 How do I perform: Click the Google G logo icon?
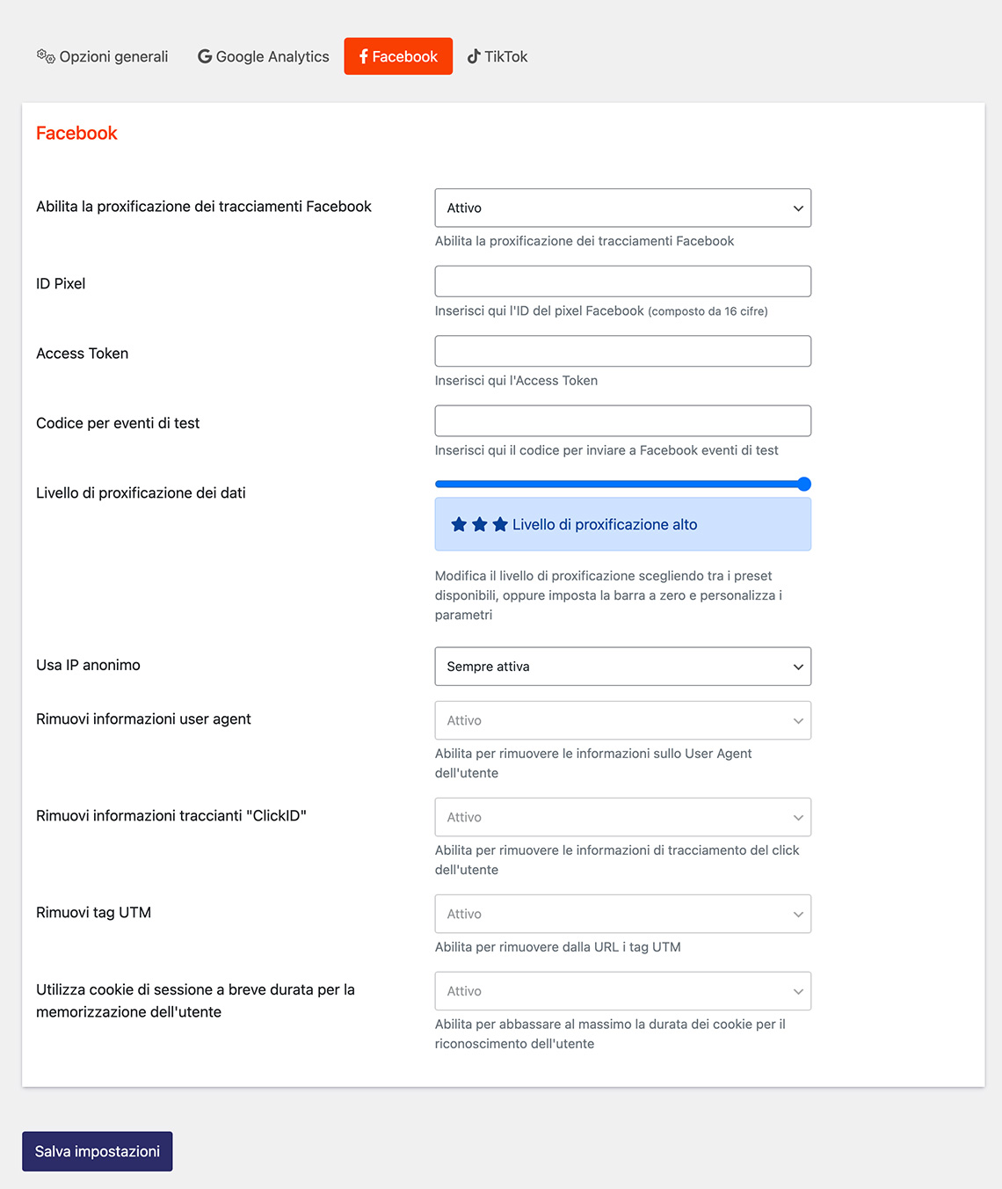(205, 56)
